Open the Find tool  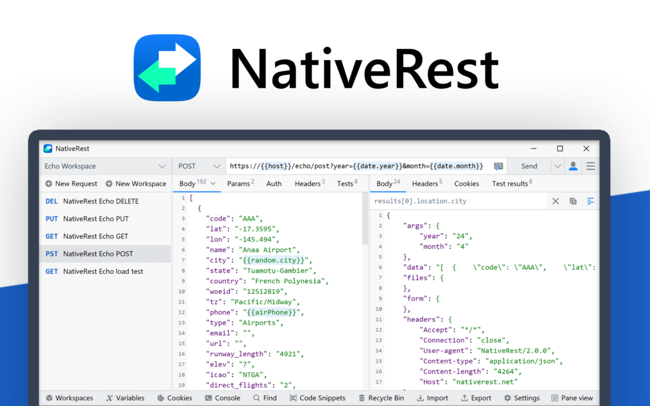(265, 398)
